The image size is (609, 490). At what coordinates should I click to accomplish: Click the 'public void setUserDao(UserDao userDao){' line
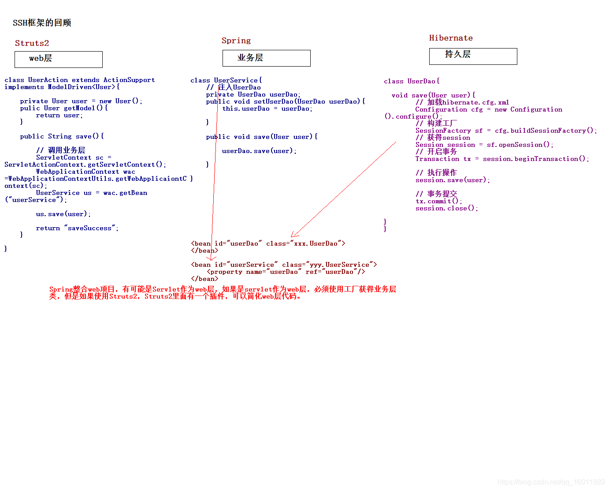coord(286,101)
